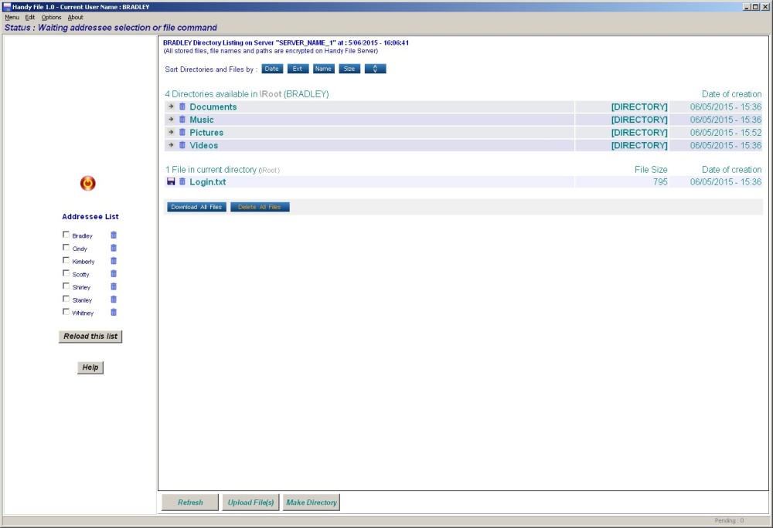Click the trash icon beside Videos directory
Image resolution: width=773 pixels, height=528 pixels.
[182, 145]
